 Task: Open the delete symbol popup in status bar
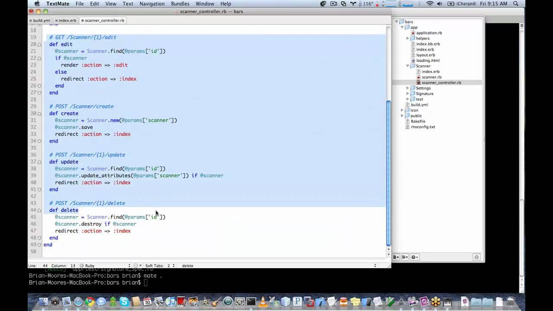click(279, 266)
